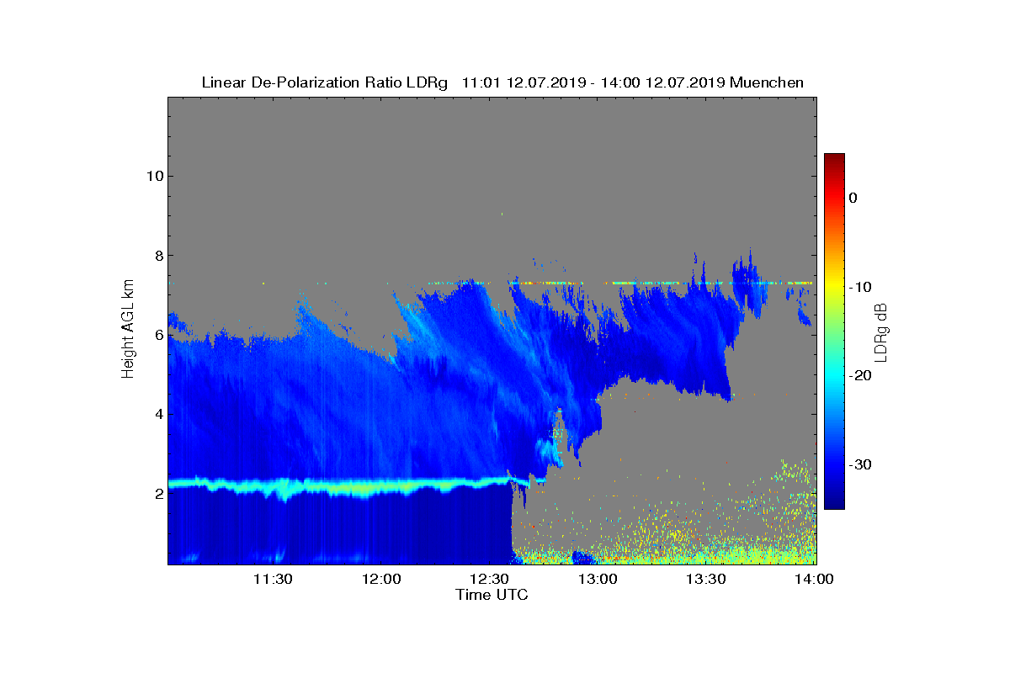Click the dark blue bottom of the colorbar
The image size is (1010, 673).
point(834,503)
